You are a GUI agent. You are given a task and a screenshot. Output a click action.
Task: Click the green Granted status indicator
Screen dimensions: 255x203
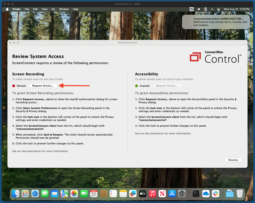click(x=137, y=86)
